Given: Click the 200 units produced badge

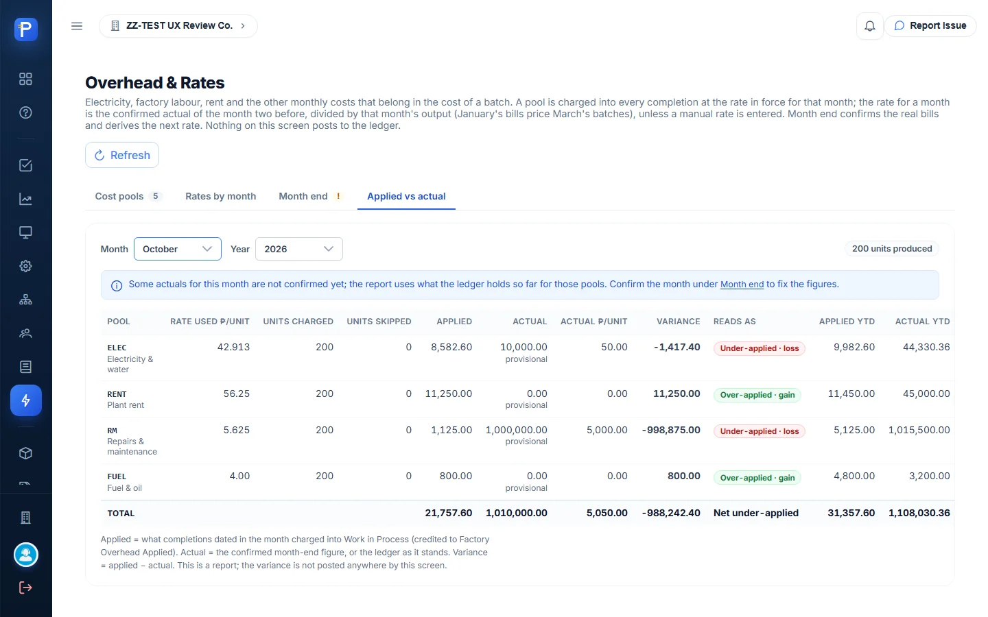Looking at the screenshot, I should pos(892,249).
